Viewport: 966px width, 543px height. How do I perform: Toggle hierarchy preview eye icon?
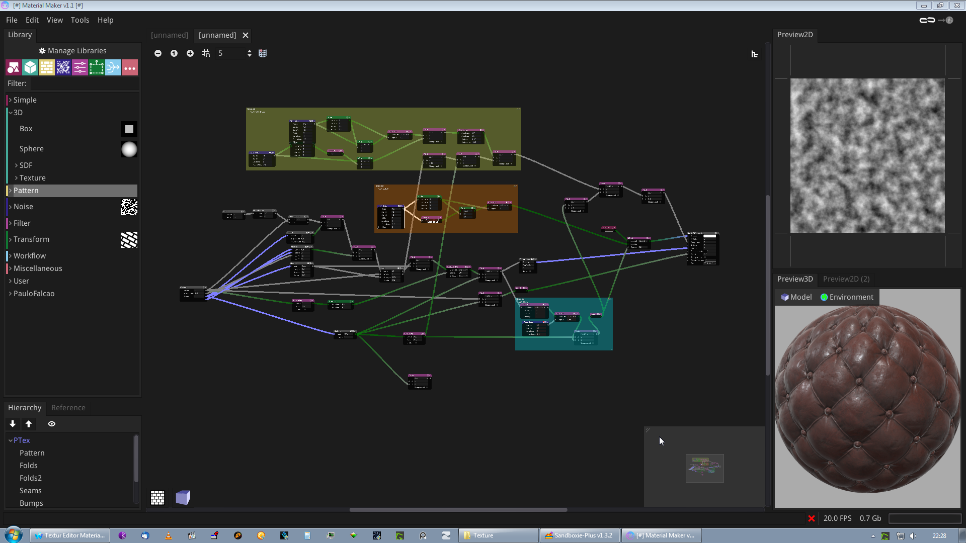[x=52, y=424]
